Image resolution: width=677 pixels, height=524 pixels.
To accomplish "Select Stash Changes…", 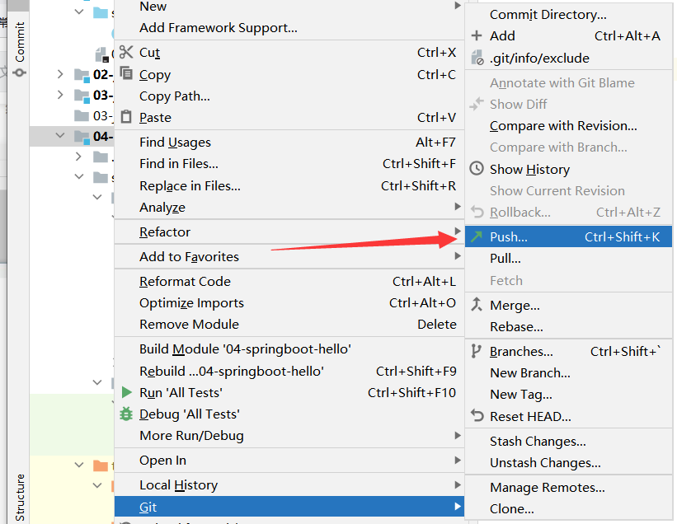I will click(569, 441).
